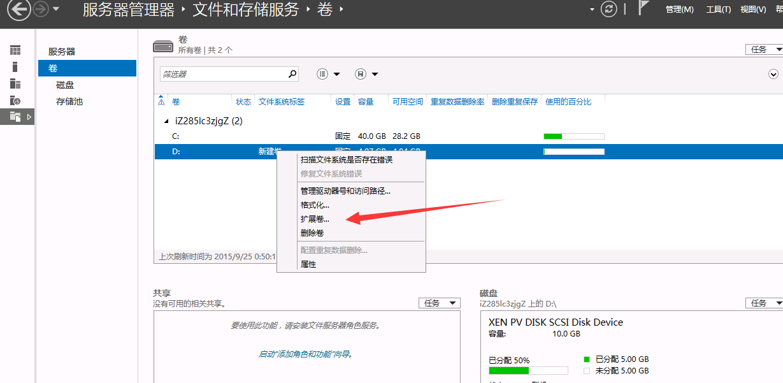
Task: Open the notifications flag
Action: [x=644, y=9]
